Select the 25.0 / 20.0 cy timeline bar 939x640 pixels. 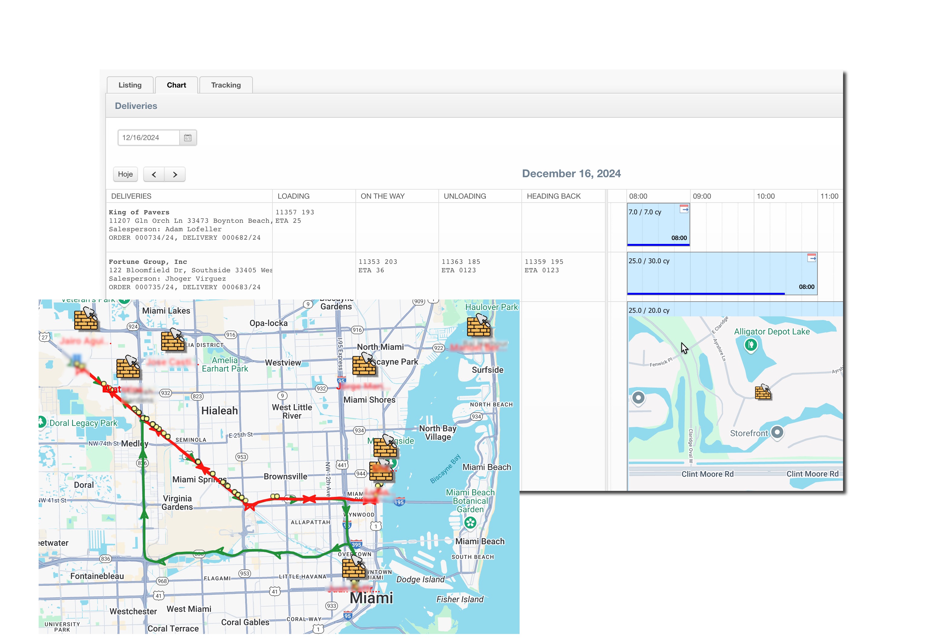[x=735, y=310]
